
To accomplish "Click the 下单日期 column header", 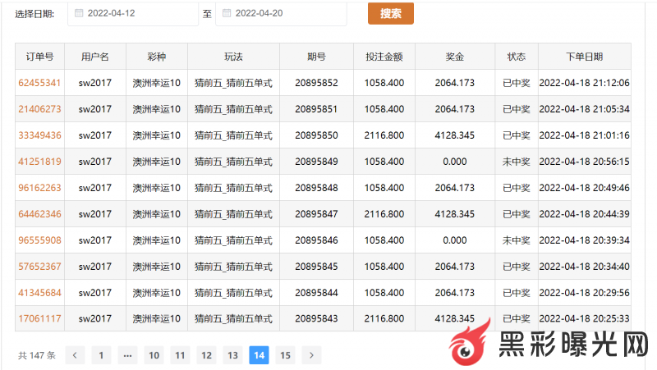I will pyautogui.click(x=584, y=57).
